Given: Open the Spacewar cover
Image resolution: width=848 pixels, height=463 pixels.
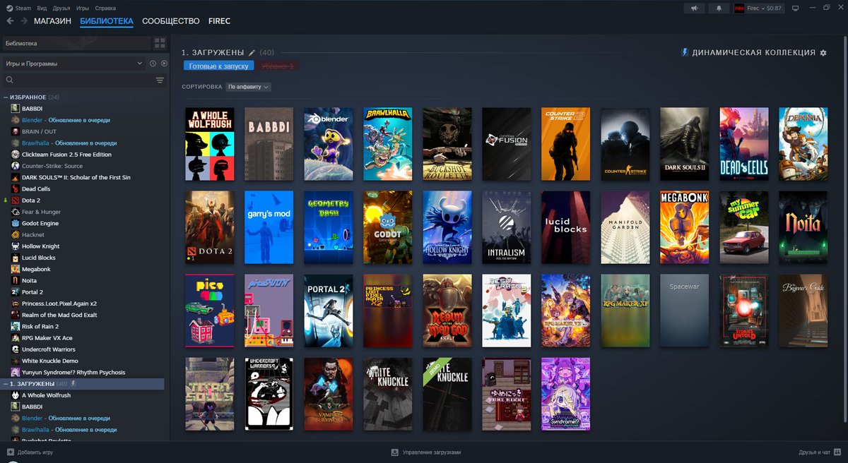Looking at the screenshot, I should point(685,311).
